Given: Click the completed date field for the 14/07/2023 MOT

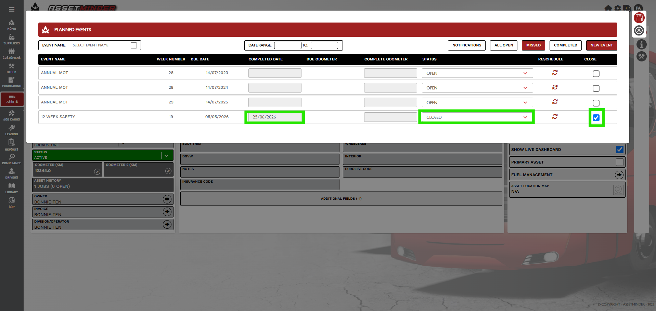Looking at the screenshot, I should (x=275, y=73).
